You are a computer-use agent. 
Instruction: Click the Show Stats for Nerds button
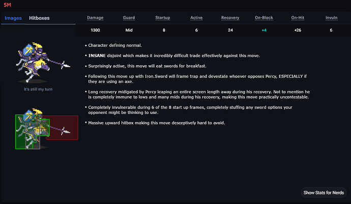click(324, 193)
